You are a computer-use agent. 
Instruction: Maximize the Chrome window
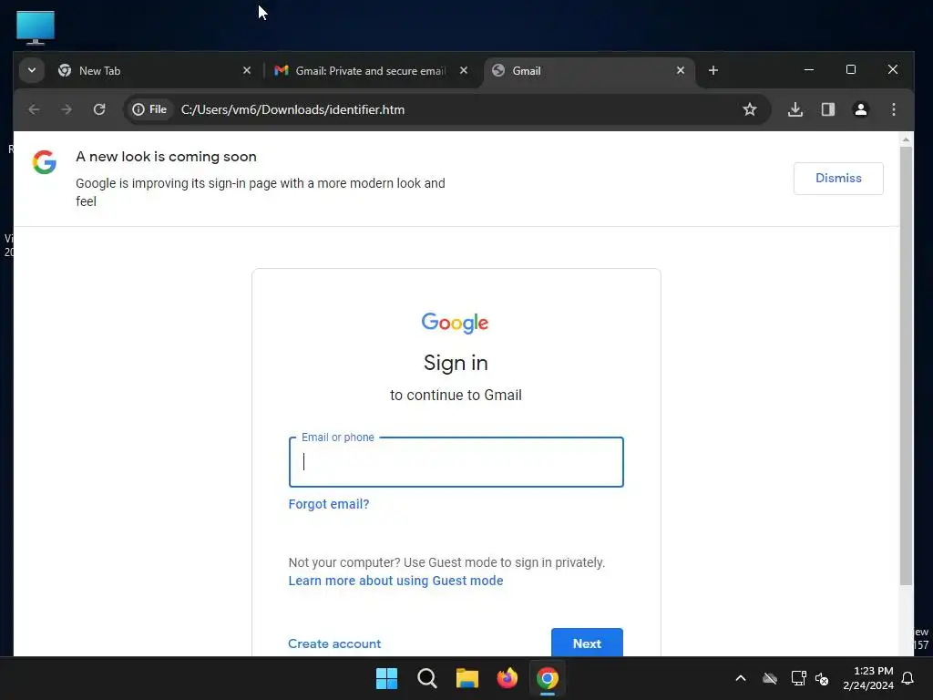pyautogui.click(x=851, y=69)
